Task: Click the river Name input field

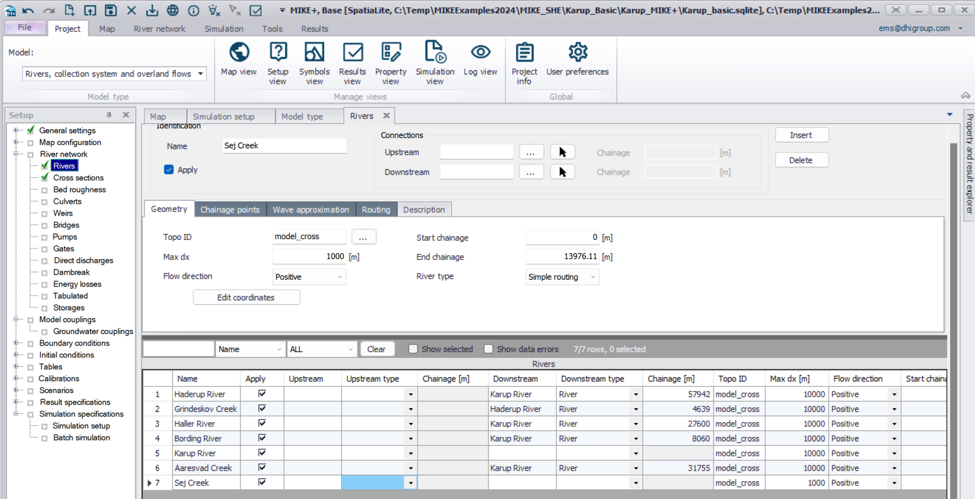Action: [x=284, y=146]
